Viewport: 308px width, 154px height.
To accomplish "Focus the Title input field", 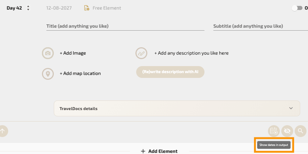I will click(125, 26).
